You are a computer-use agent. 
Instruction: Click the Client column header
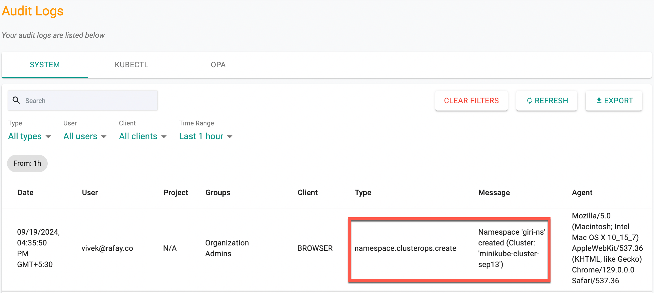tap(307, 192)
